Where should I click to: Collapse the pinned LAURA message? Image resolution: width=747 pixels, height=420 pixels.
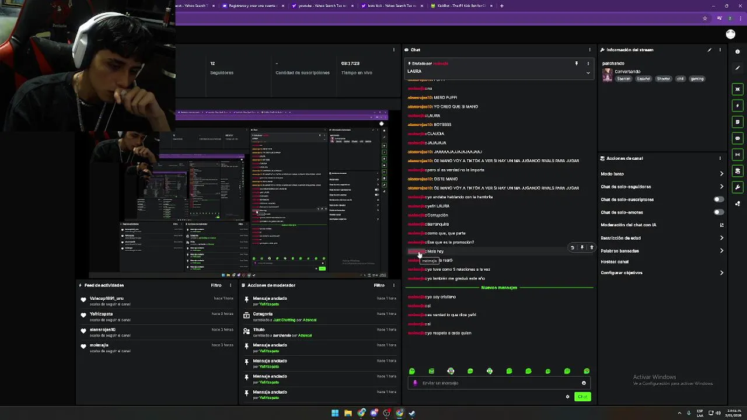point(588,72)
